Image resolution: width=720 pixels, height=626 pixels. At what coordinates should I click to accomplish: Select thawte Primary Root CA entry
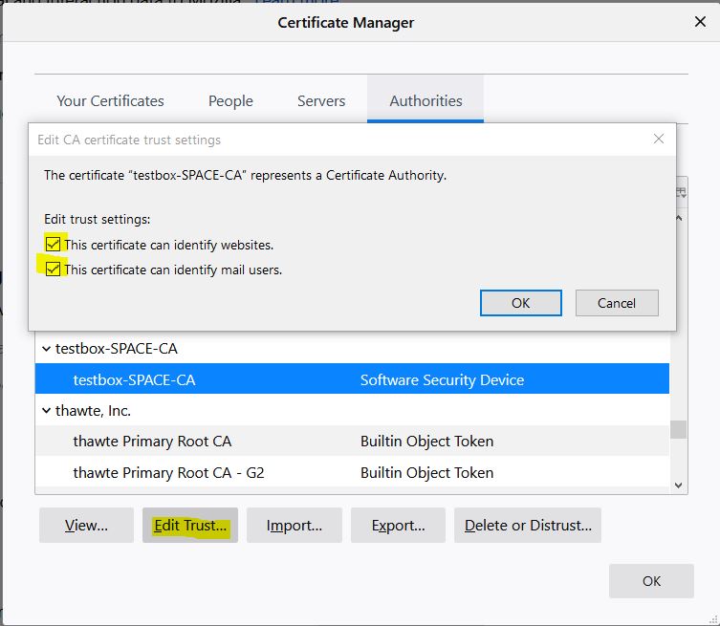click(152, 442)
